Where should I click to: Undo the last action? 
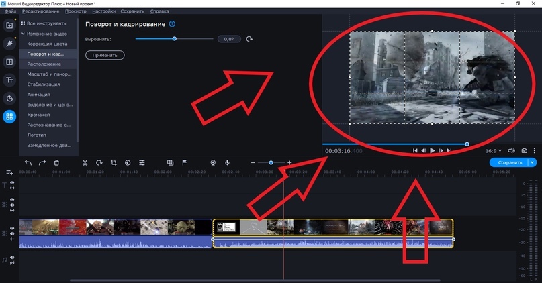pyautogui.click(x=28, y=162)
